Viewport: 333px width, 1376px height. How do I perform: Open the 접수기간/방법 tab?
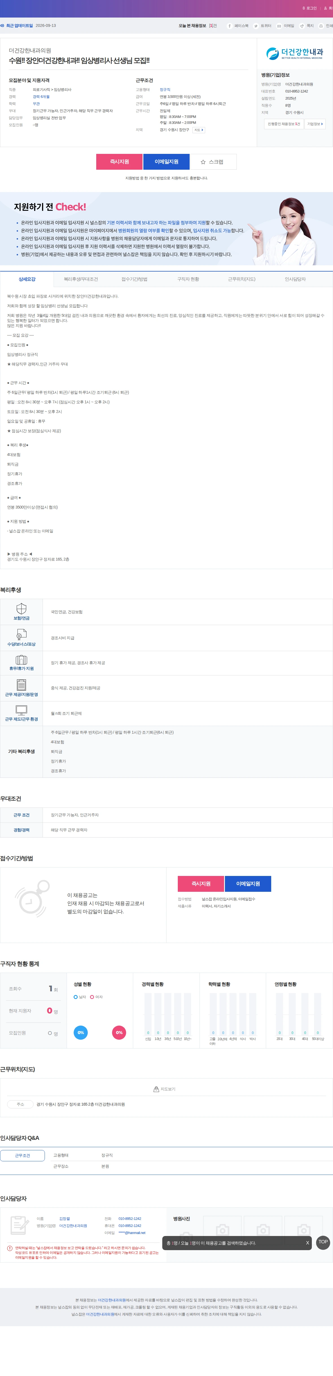point(134,279)
